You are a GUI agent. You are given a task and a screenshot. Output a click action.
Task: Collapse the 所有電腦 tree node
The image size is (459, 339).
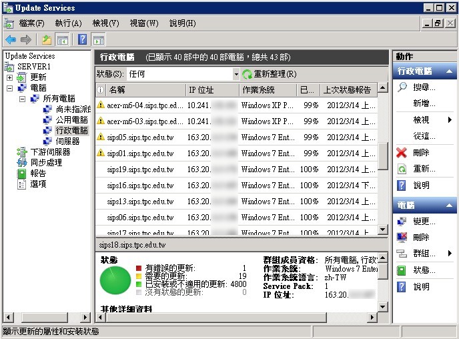[x=22, y=99]
